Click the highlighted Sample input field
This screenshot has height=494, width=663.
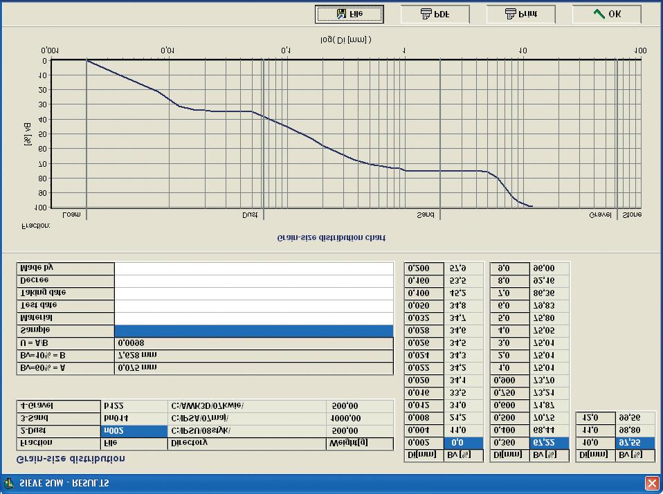click(x=254, y=331)
